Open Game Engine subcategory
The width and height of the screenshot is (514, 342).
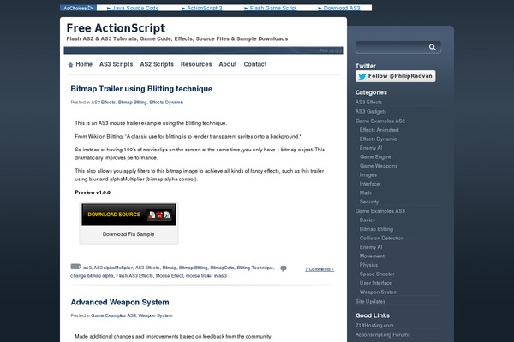pos(375,157)
